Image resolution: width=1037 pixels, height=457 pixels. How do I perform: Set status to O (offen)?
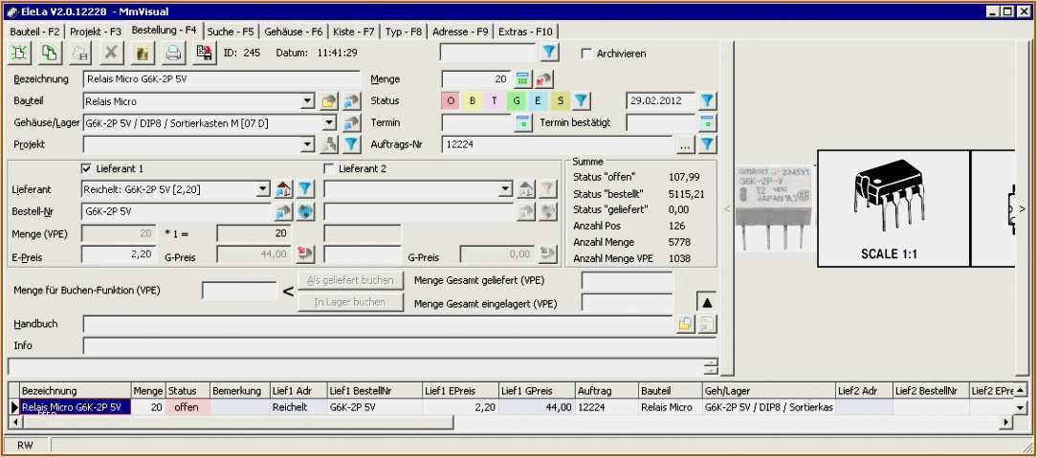point(451,101)
